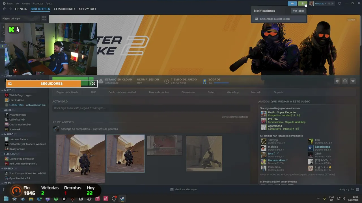362x203 pixels.
Task: Enter Big Picture mode via monitor icon
Action: (340, 3)
